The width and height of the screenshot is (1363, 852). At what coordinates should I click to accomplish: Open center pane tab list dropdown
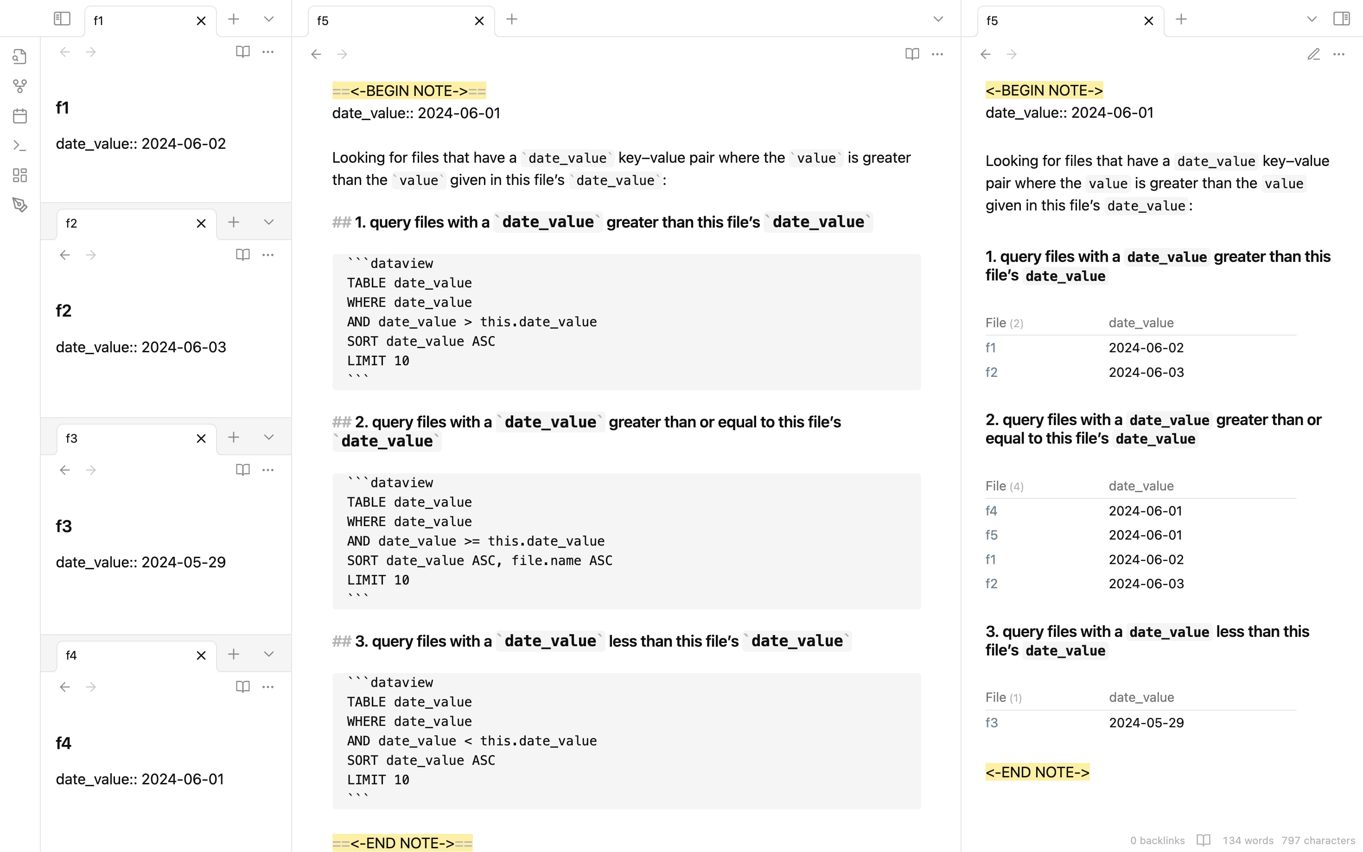click(x=938, y=19)
